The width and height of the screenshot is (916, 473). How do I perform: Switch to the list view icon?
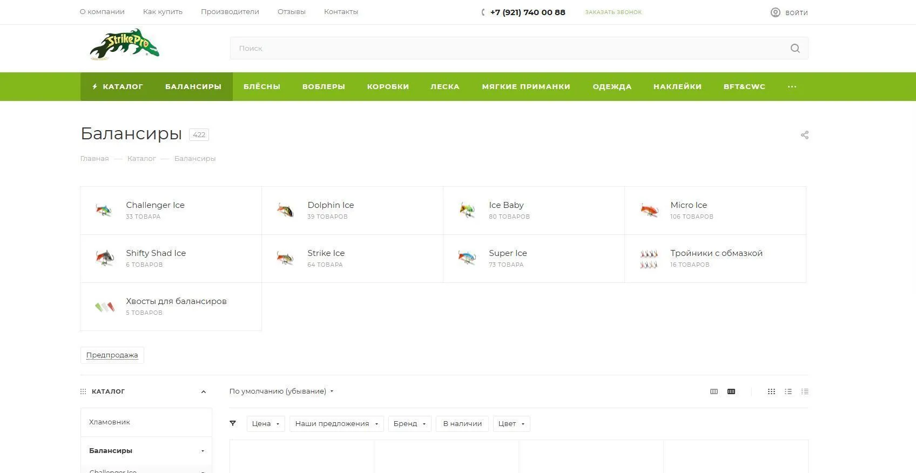pos(788,391)
